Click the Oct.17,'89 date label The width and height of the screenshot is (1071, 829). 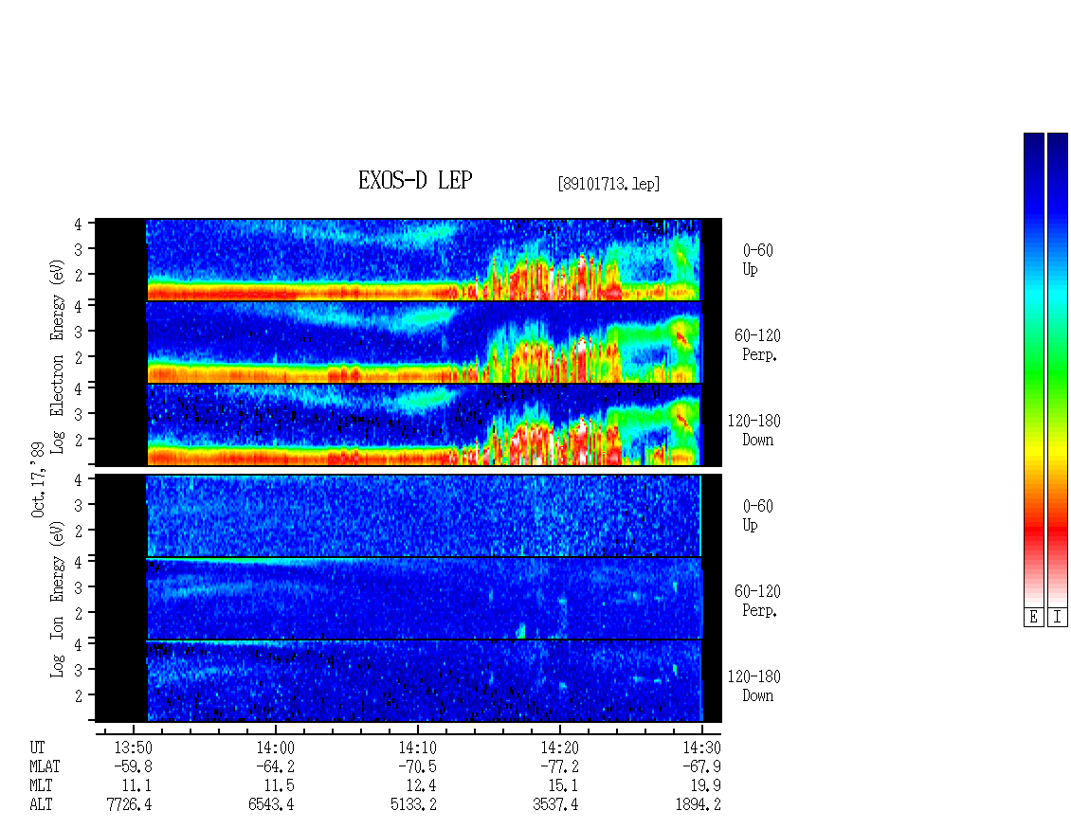[38, 479]
